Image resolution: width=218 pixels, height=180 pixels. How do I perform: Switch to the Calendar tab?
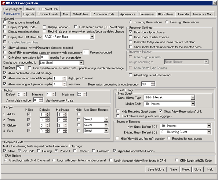click(x=183, y=14)
